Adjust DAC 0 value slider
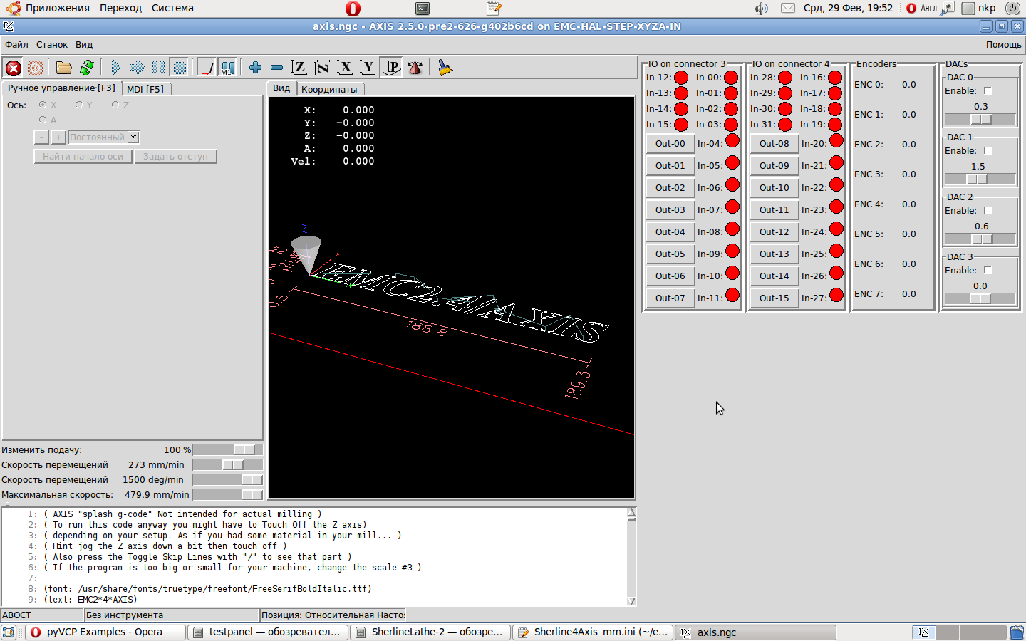This screenshot has width=1026, height=641. coord(980,120)
